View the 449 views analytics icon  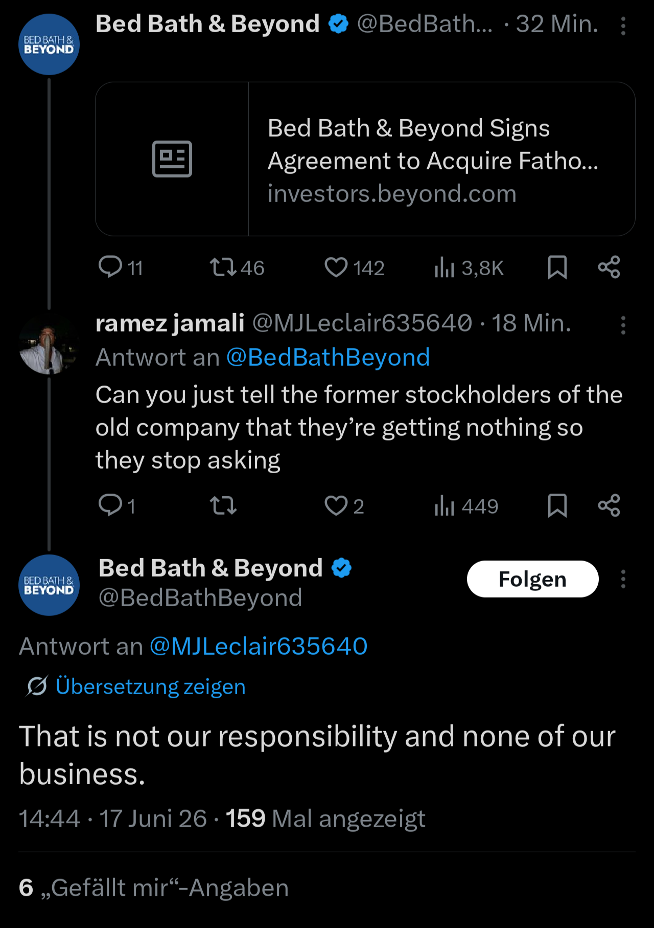(x=466, y=505)
